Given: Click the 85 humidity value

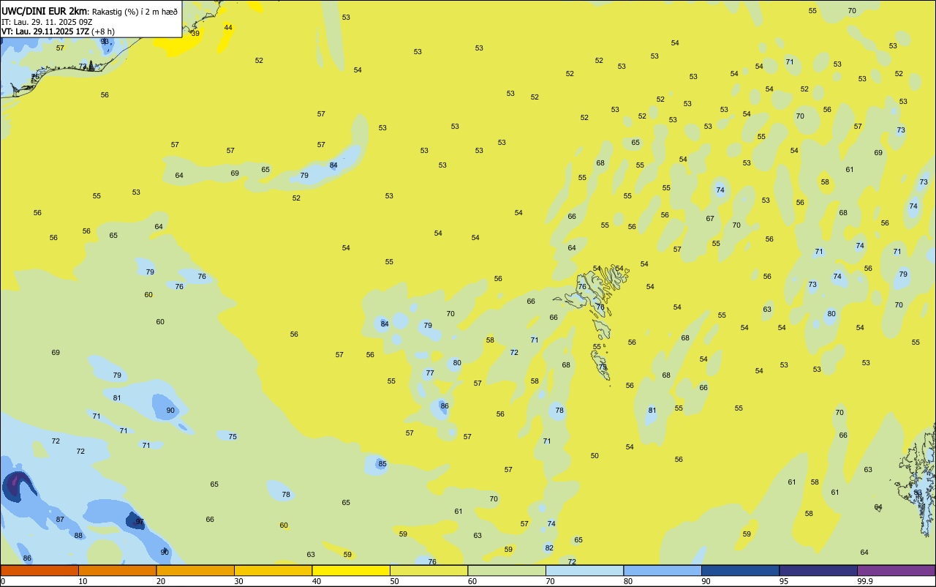Looking at the screenshot, I should click(382, 464).
